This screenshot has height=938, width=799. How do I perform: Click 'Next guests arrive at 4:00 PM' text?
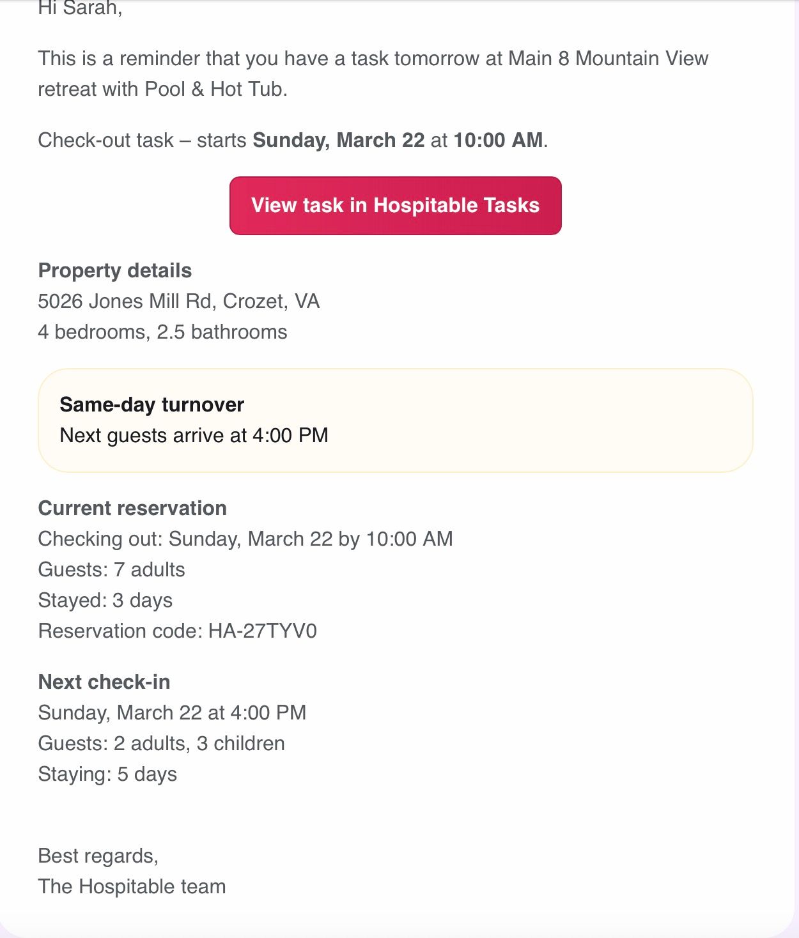[x=194, y=436]
